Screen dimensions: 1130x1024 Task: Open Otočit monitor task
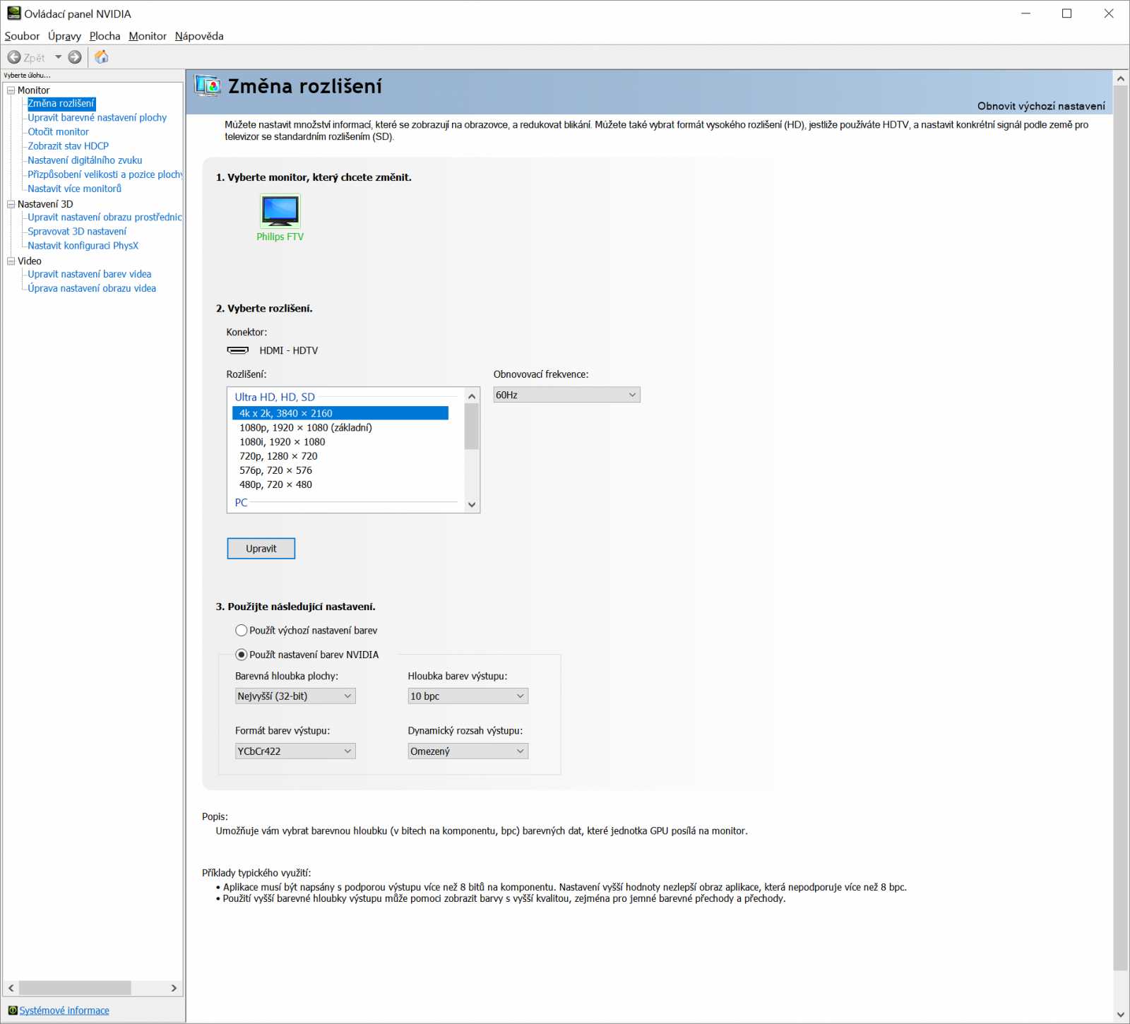pyautogui.click(x=59, y=132)
